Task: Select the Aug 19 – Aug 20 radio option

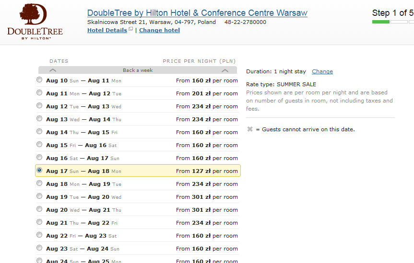Action: [39, 196]
